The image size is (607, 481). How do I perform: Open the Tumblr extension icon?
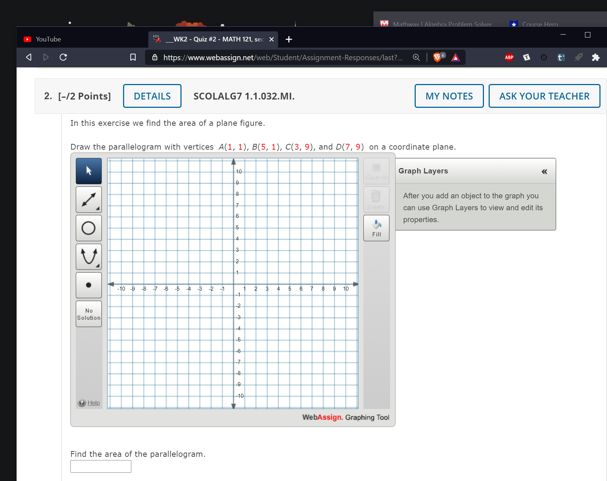pyautogui.click(x=561, y=57)
